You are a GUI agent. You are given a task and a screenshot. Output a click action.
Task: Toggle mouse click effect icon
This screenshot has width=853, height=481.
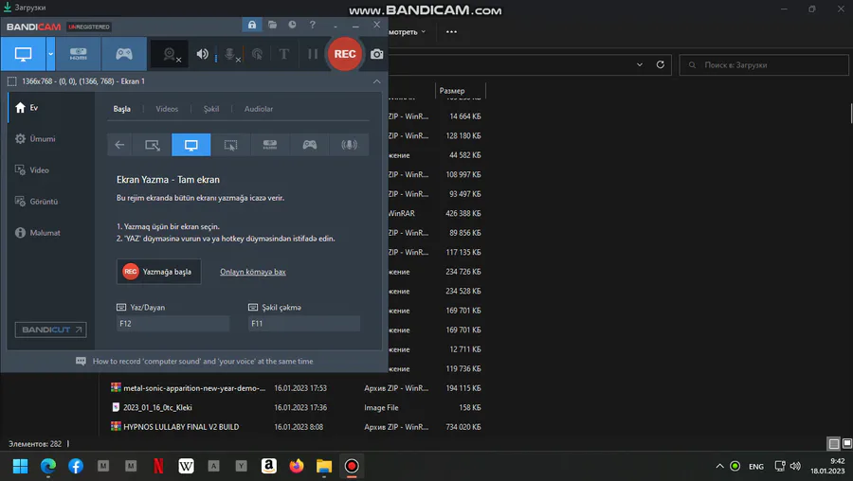257,54
